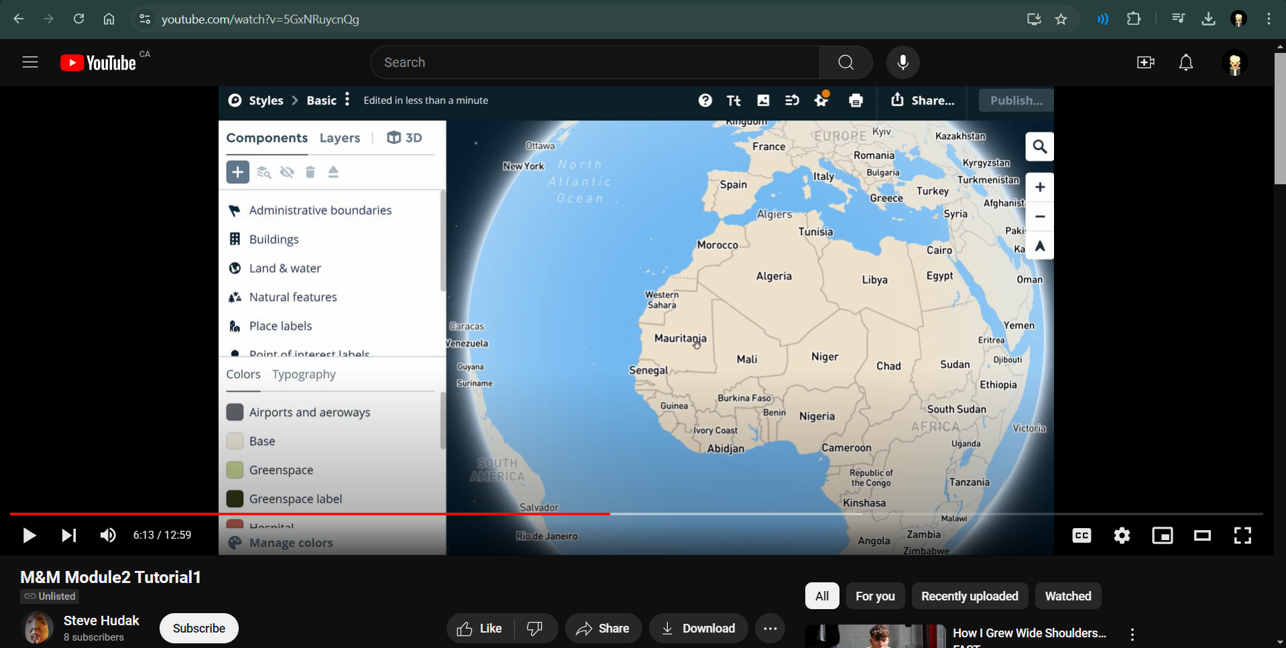The width and height of the screenshot is (1286, 648).
Task: Select the For you filter chip
Action: [874, 596]
